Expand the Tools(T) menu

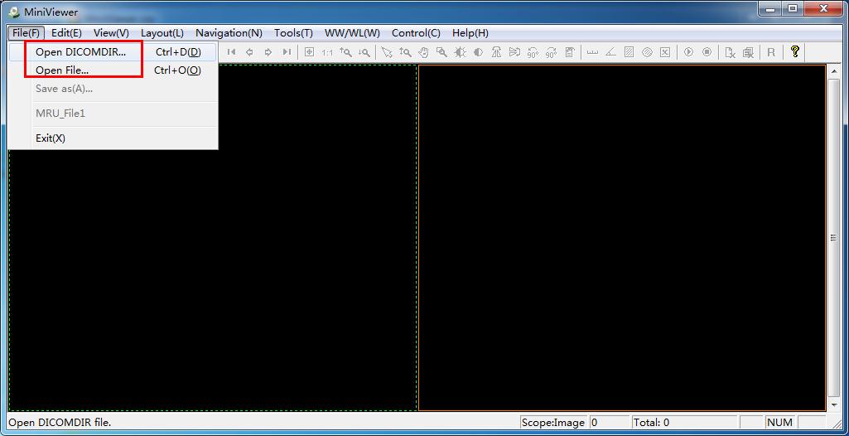point(293,33)
